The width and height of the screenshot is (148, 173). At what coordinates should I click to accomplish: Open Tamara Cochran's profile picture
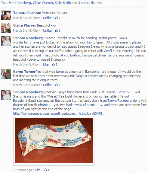click(x=6, y=15)
